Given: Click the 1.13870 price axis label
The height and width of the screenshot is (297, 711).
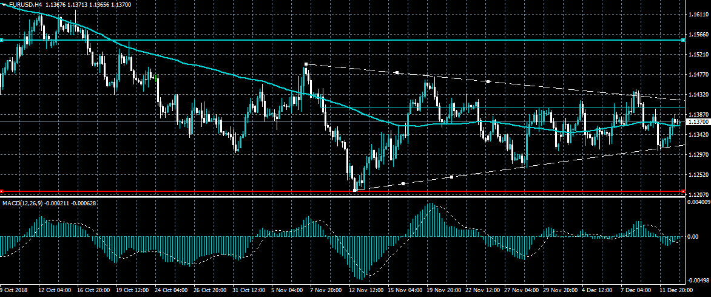Looking at the screenshot, I should pyautogui.click(x=698, y=114).
